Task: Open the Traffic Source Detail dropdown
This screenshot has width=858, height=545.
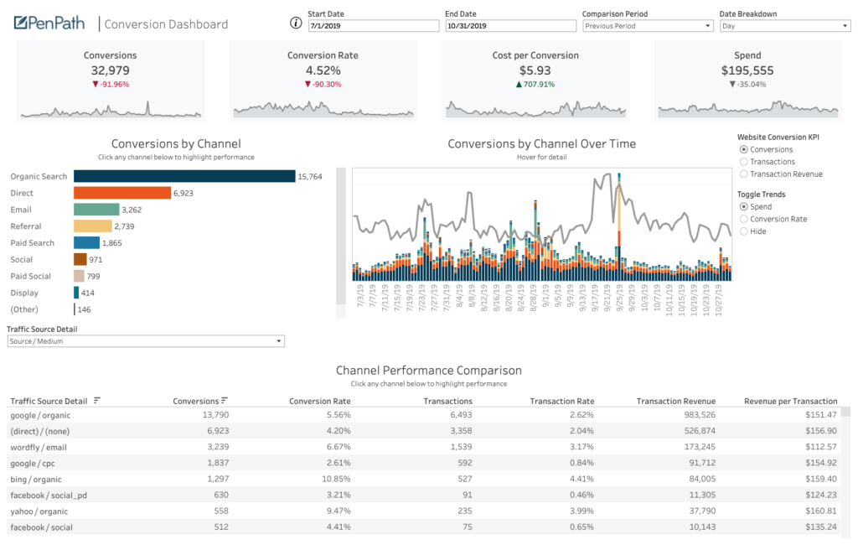Action: click(x=145, y=341)
